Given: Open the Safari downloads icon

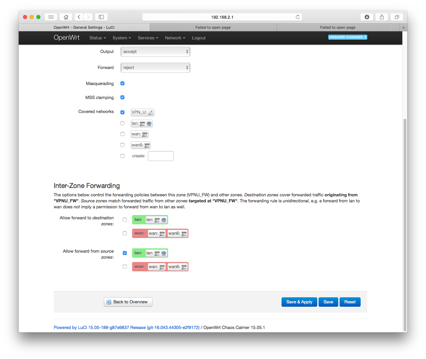Looking at the screenshot, I should click(x=367, y=17).
